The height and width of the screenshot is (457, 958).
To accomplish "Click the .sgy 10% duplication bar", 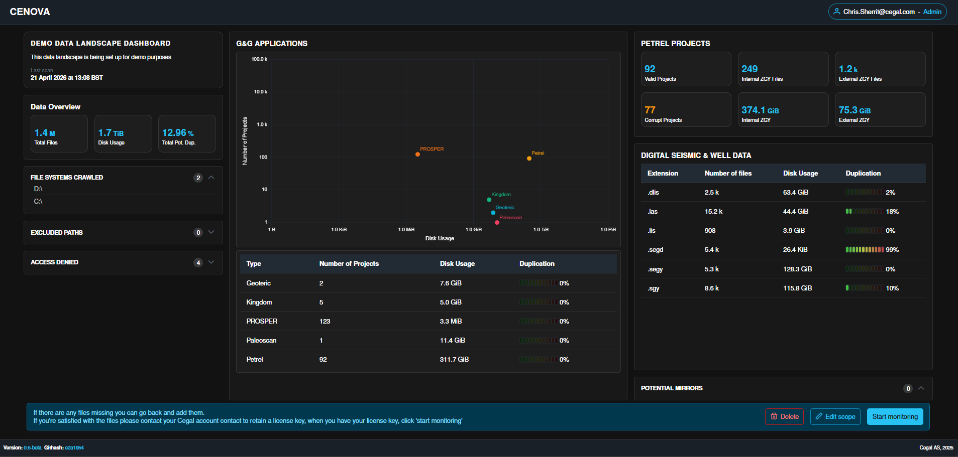I will tap(865, 288).
